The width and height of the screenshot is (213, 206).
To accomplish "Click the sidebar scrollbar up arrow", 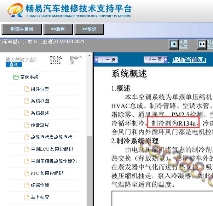I will tap(89, 56).
